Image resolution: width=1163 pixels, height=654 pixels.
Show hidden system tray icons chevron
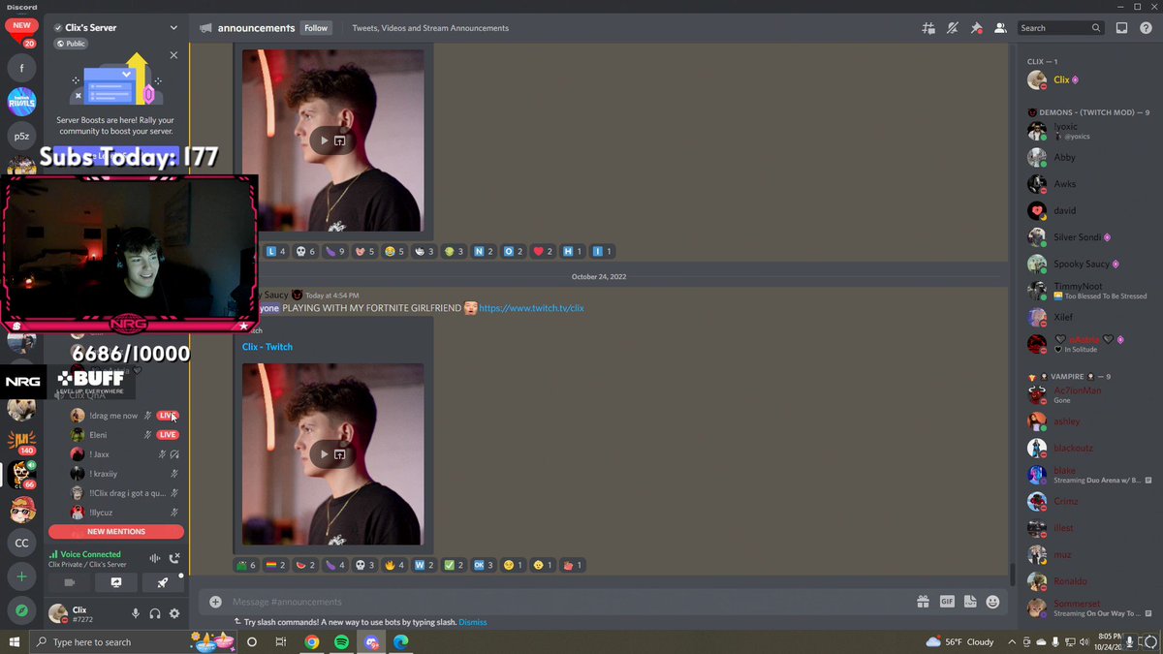1012,641
